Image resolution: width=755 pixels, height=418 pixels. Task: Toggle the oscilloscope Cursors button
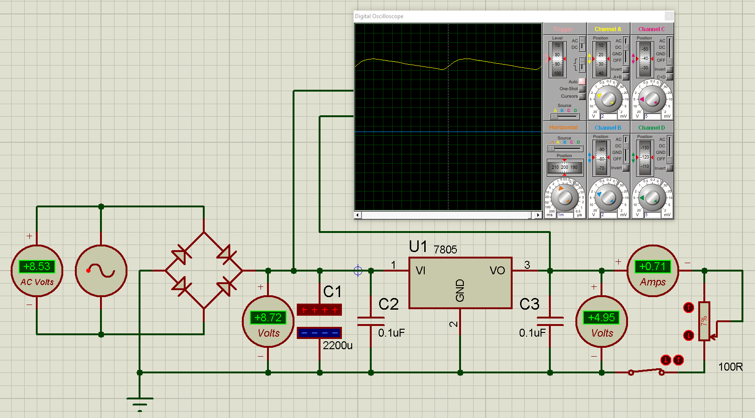581,96
